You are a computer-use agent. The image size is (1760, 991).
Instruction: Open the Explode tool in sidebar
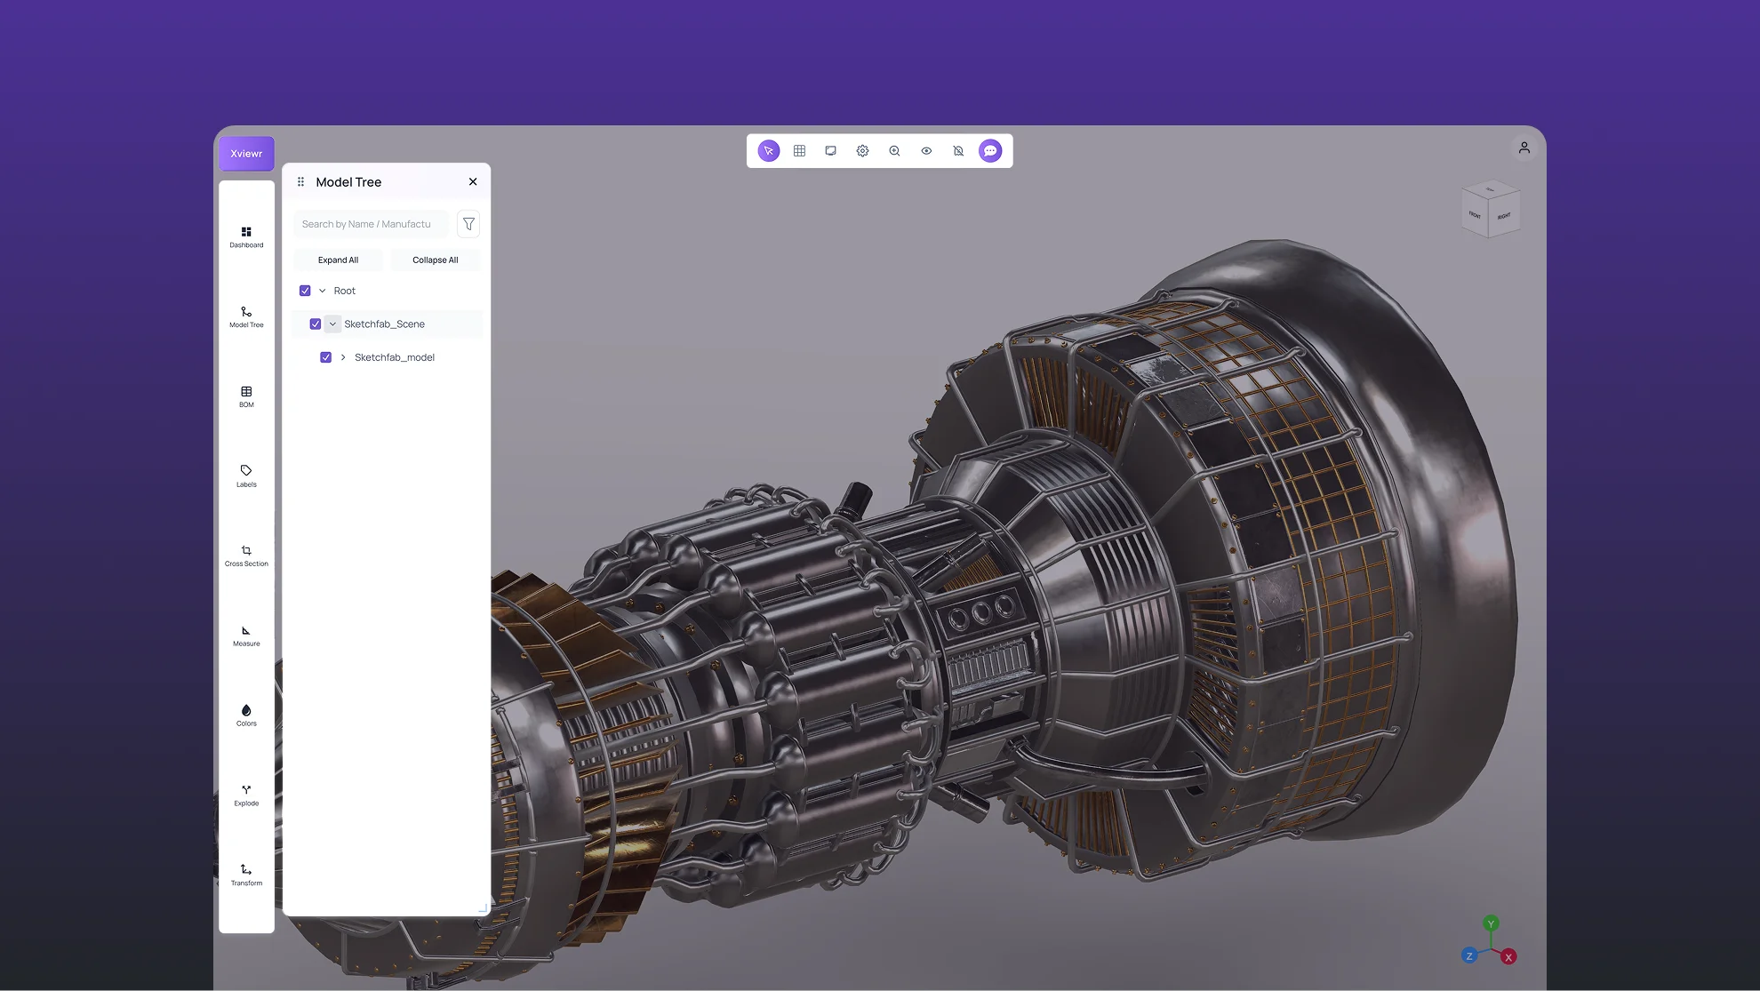point(246,795)
